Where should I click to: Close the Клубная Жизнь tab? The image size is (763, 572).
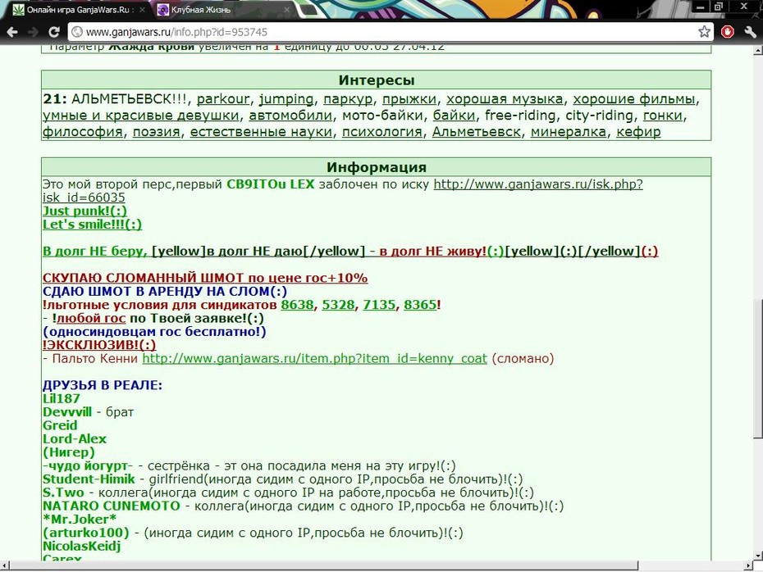(x=287, y=10)
